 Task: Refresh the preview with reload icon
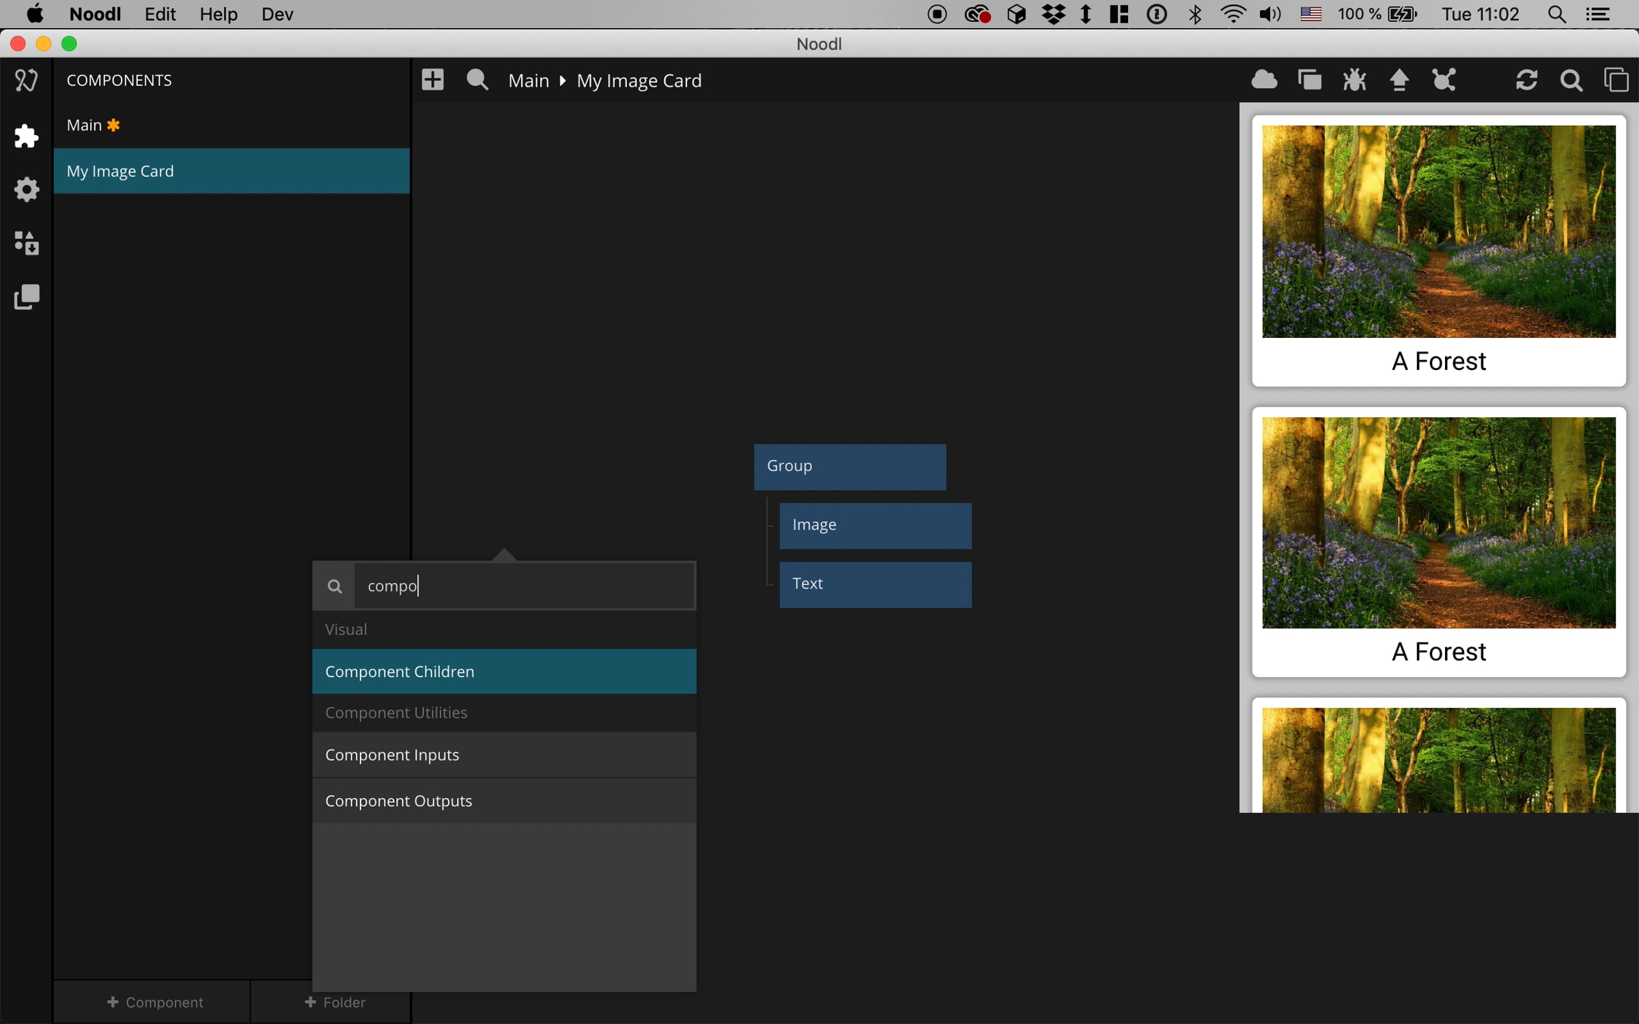pyautogui.click(x=1526, y=80)
